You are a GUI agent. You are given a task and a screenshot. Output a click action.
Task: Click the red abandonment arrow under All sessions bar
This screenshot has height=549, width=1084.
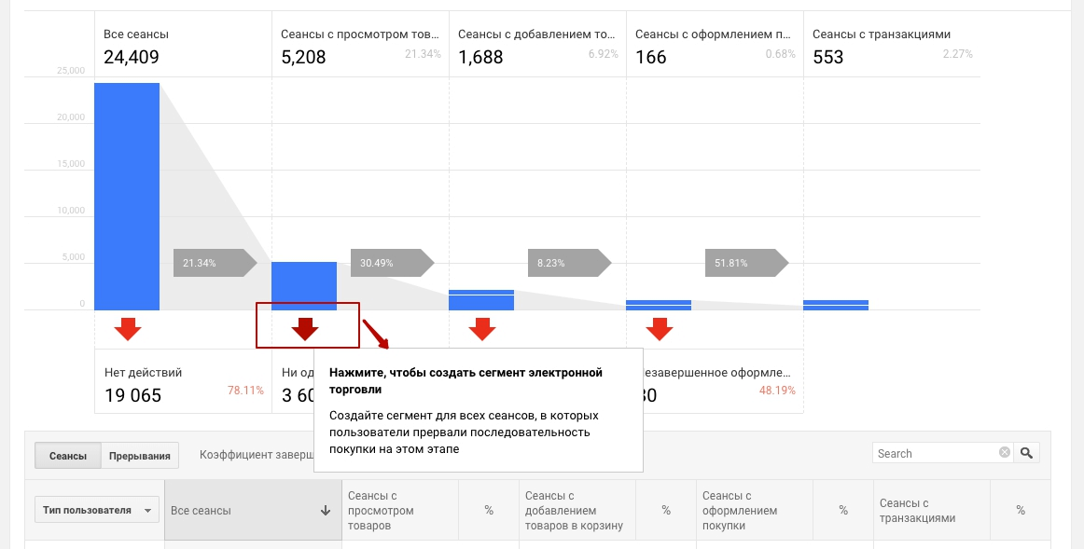pos(128,328)
